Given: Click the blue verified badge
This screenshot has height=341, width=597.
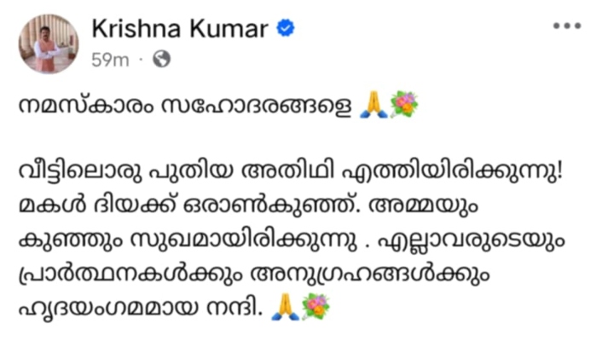Looking at the screenshot, I should click(x=286, y=28).
